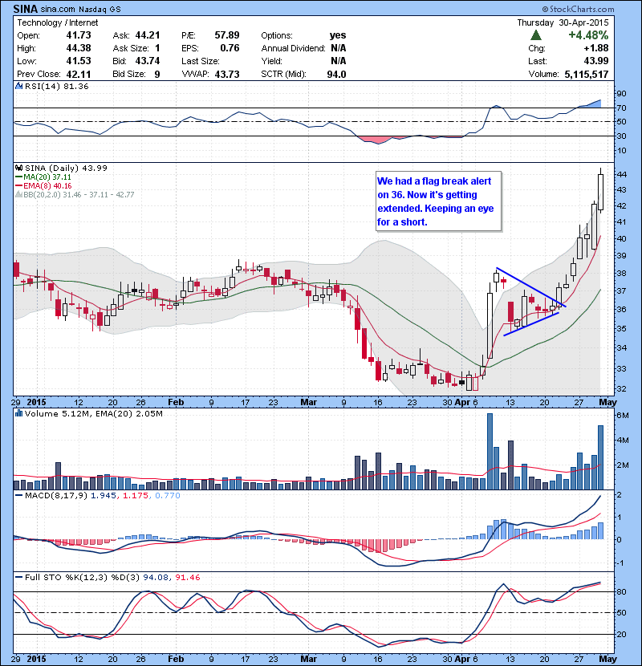The height and width of the screenshot is (666, 642).
Task: Click the EPS value 0.76
Action: [x=230, y=48]
